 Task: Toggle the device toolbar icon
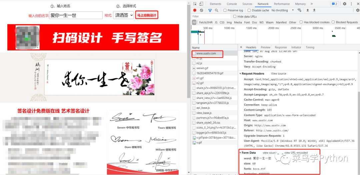point(201,4)
